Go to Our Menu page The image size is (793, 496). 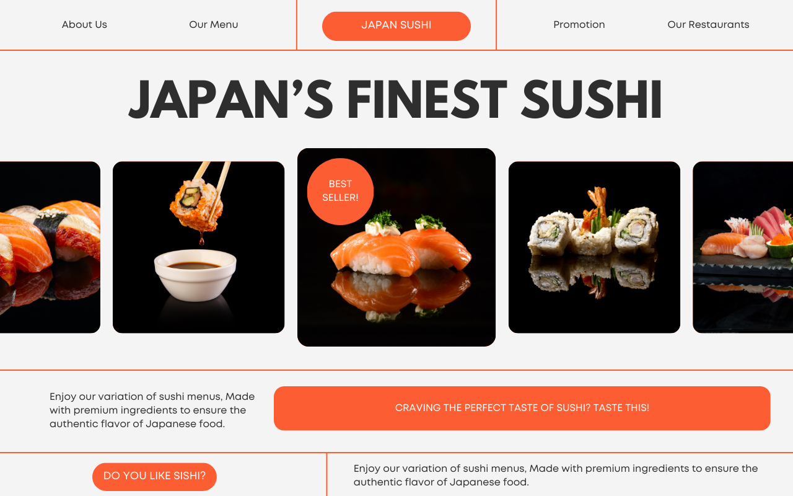pyautogui.click(x=214, y=25)
